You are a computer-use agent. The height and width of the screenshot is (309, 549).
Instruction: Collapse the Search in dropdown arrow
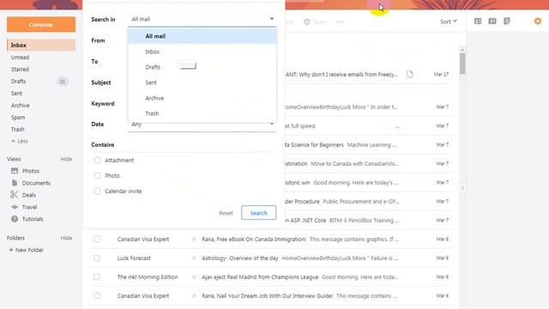(272, 19)
